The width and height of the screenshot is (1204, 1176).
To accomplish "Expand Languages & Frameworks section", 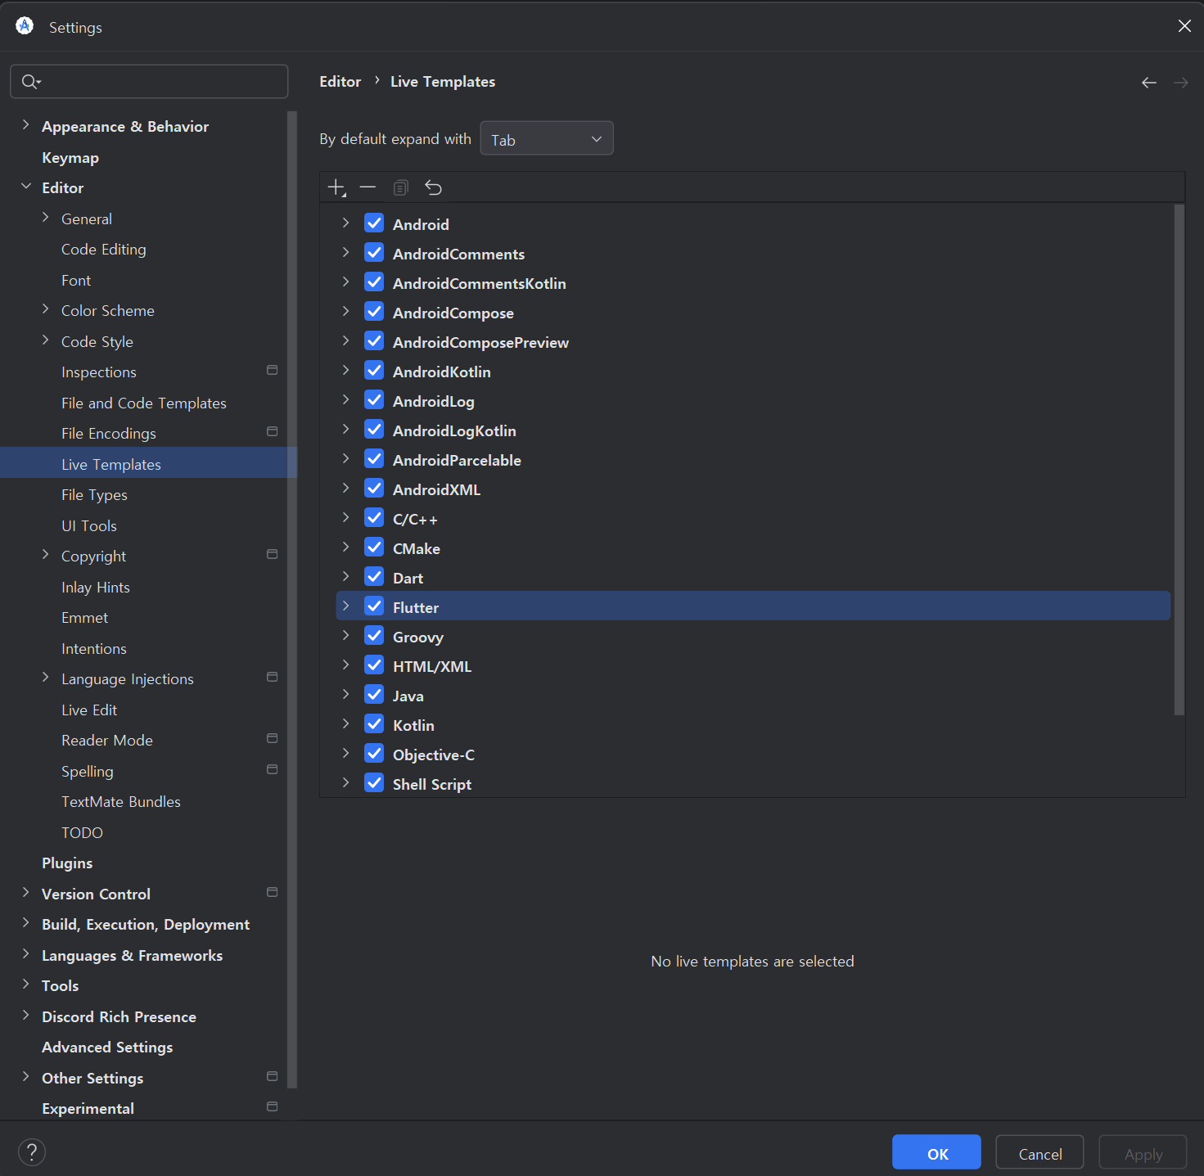I will (x=25, y=954).
